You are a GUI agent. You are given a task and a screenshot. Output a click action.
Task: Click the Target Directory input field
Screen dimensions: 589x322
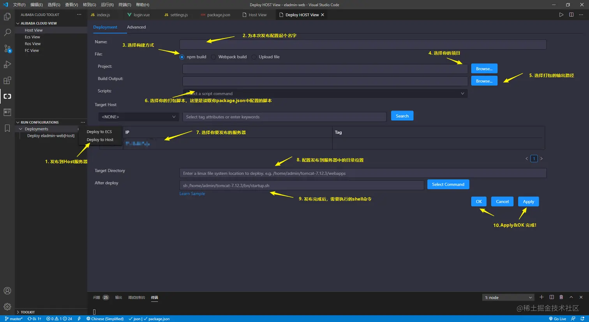click(x=363, y=173)
